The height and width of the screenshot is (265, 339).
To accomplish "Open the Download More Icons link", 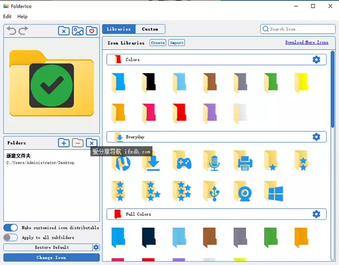I will [306, 42].
